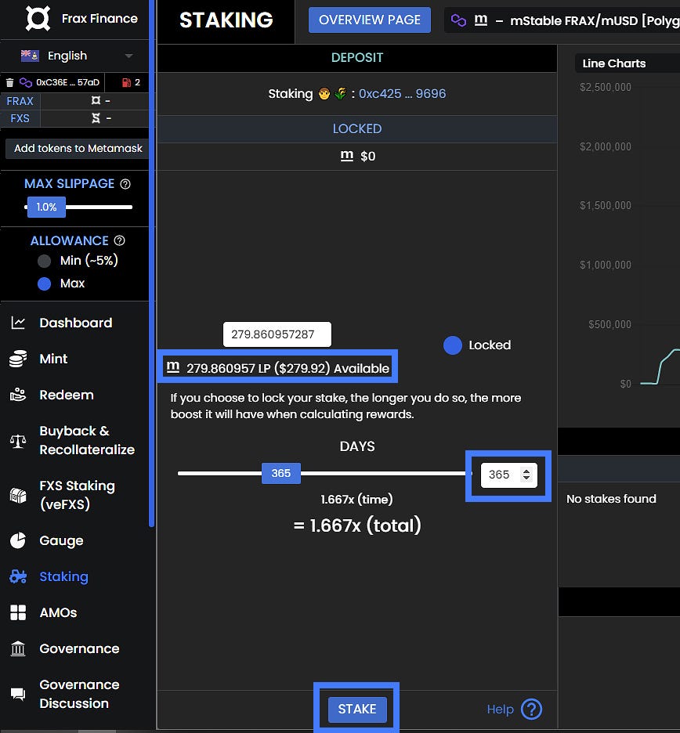This screenshot has height=733, width=680.
Task: Click the Help question mark icon
Action: pyautogui.click(x=532, y=710)
